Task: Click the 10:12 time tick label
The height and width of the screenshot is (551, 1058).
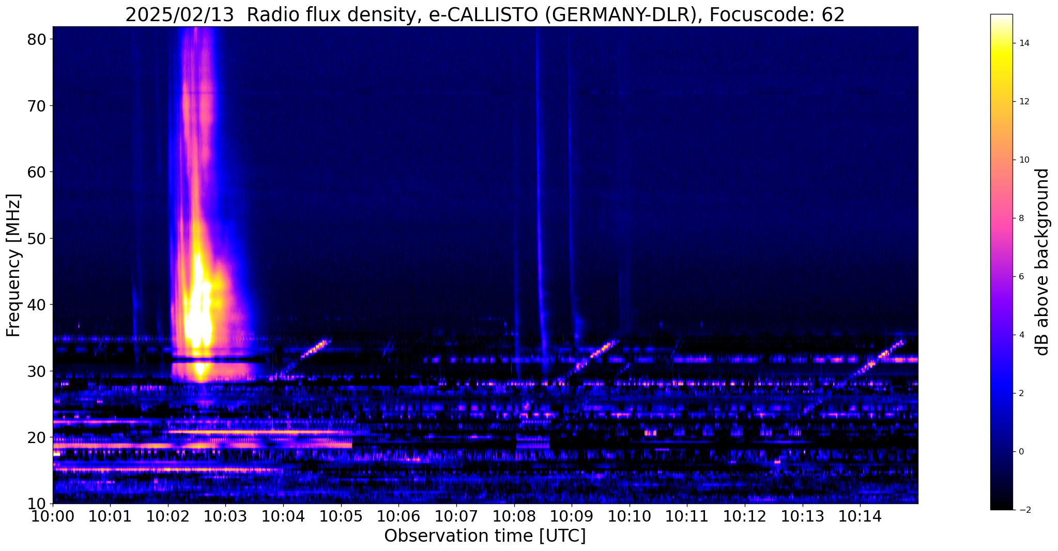Action: (745, 516)
